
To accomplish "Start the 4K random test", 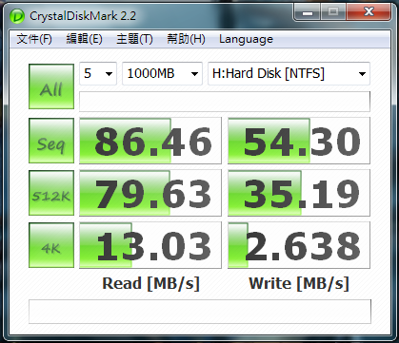I will pyautogui.click(x=51, y=245).
